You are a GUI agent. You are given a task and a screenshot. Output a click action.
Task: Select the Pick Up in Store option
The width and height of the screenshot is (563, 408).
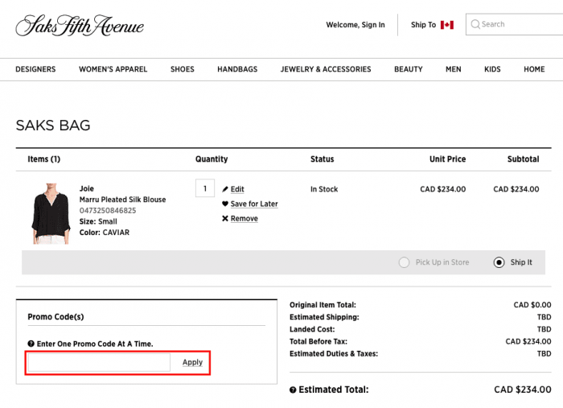404,262
